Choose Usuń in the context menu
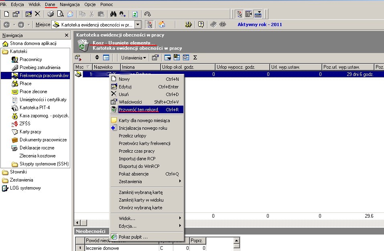The image size is (384, 251). coord(147,94)
